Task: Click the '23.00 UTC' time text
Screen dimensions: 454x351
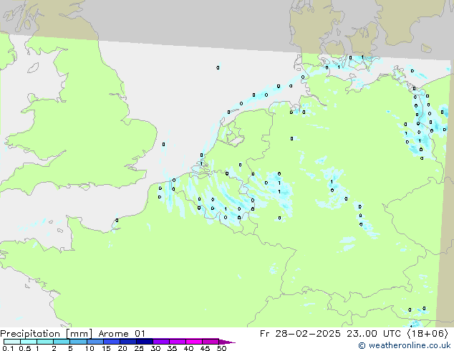Action: click(375, 334)
